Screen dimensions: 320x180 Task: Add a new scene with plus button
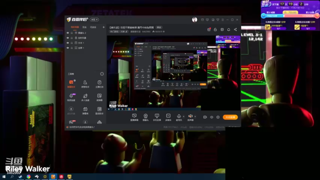click(x=104, y=27)
